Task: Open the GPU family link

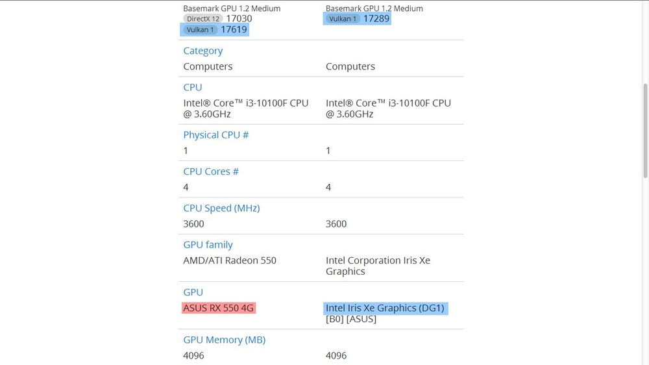Action: (x=208, y=245)
